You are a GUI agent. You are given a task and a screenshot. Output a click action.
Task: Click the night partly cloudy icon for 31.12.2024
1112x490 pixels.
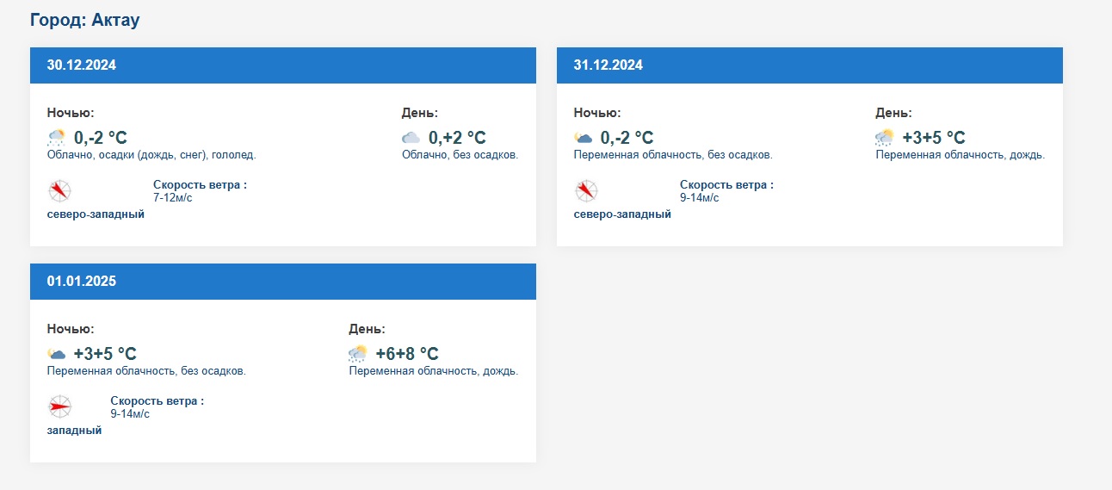coord(584,138)
